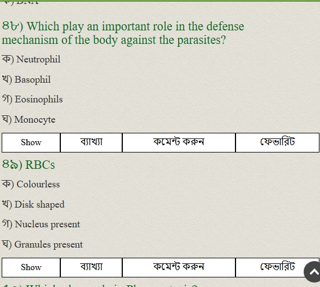The image size is (320, 287).
Task: Show answer for the RBCs question
Action: 31,267
